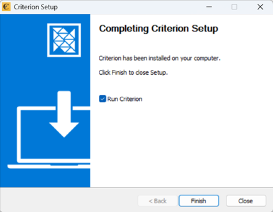The height and width of the screenshot is (212, 273).
Task: Click the "Criterion Setup" window title text
Action: coord(35,7)
